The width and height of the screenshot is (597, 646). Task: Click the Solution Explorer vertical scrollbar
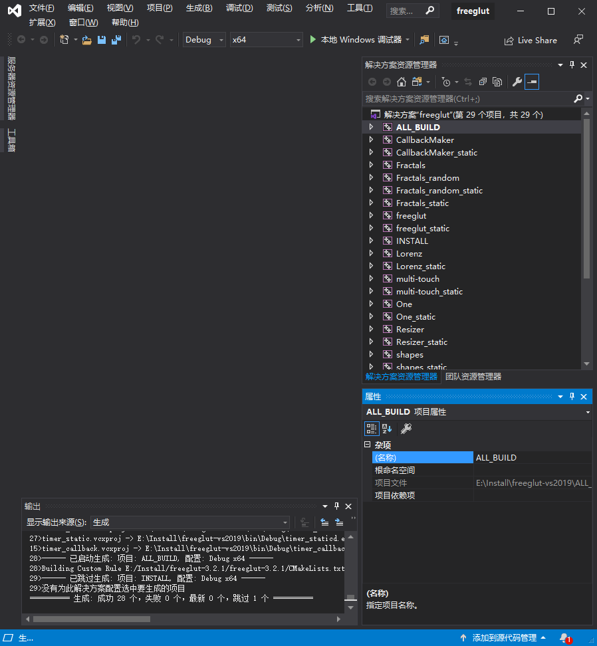pyautogui.click(x=587, y=199)
